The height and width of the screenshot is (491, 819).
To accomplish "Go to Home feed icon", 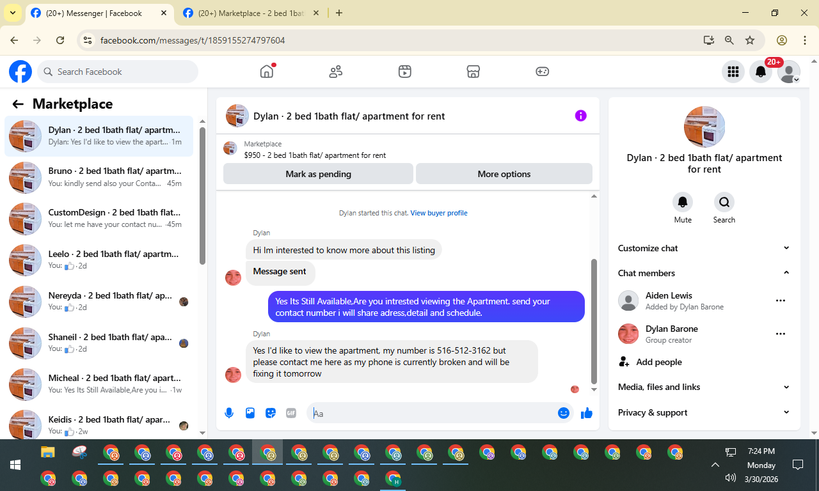I will pyautogui.click(x=267, y=72).
